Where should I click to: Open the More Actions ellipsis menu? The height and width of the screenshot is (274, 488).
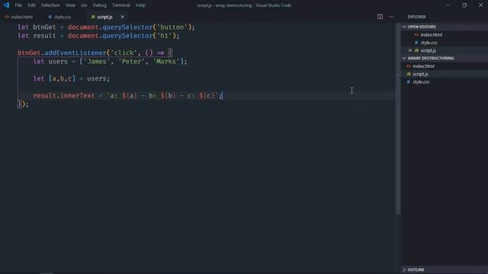coord(391,17)
